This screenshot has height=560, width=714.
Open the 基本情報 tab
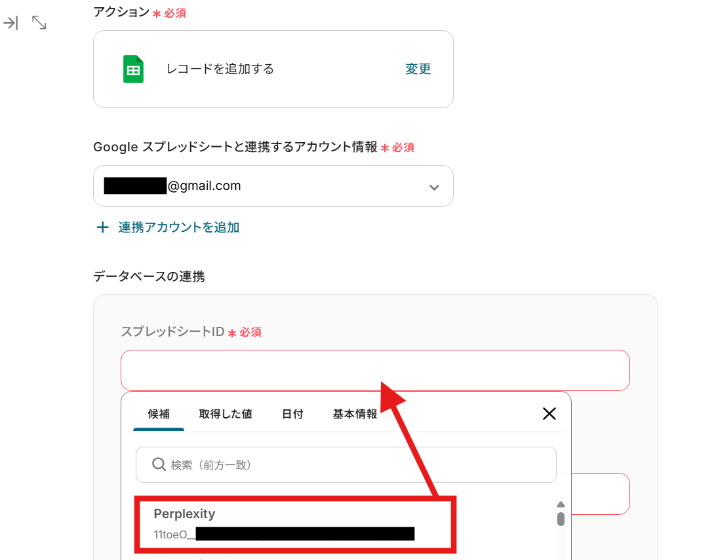pyautogui.click(x=355, y=414)
